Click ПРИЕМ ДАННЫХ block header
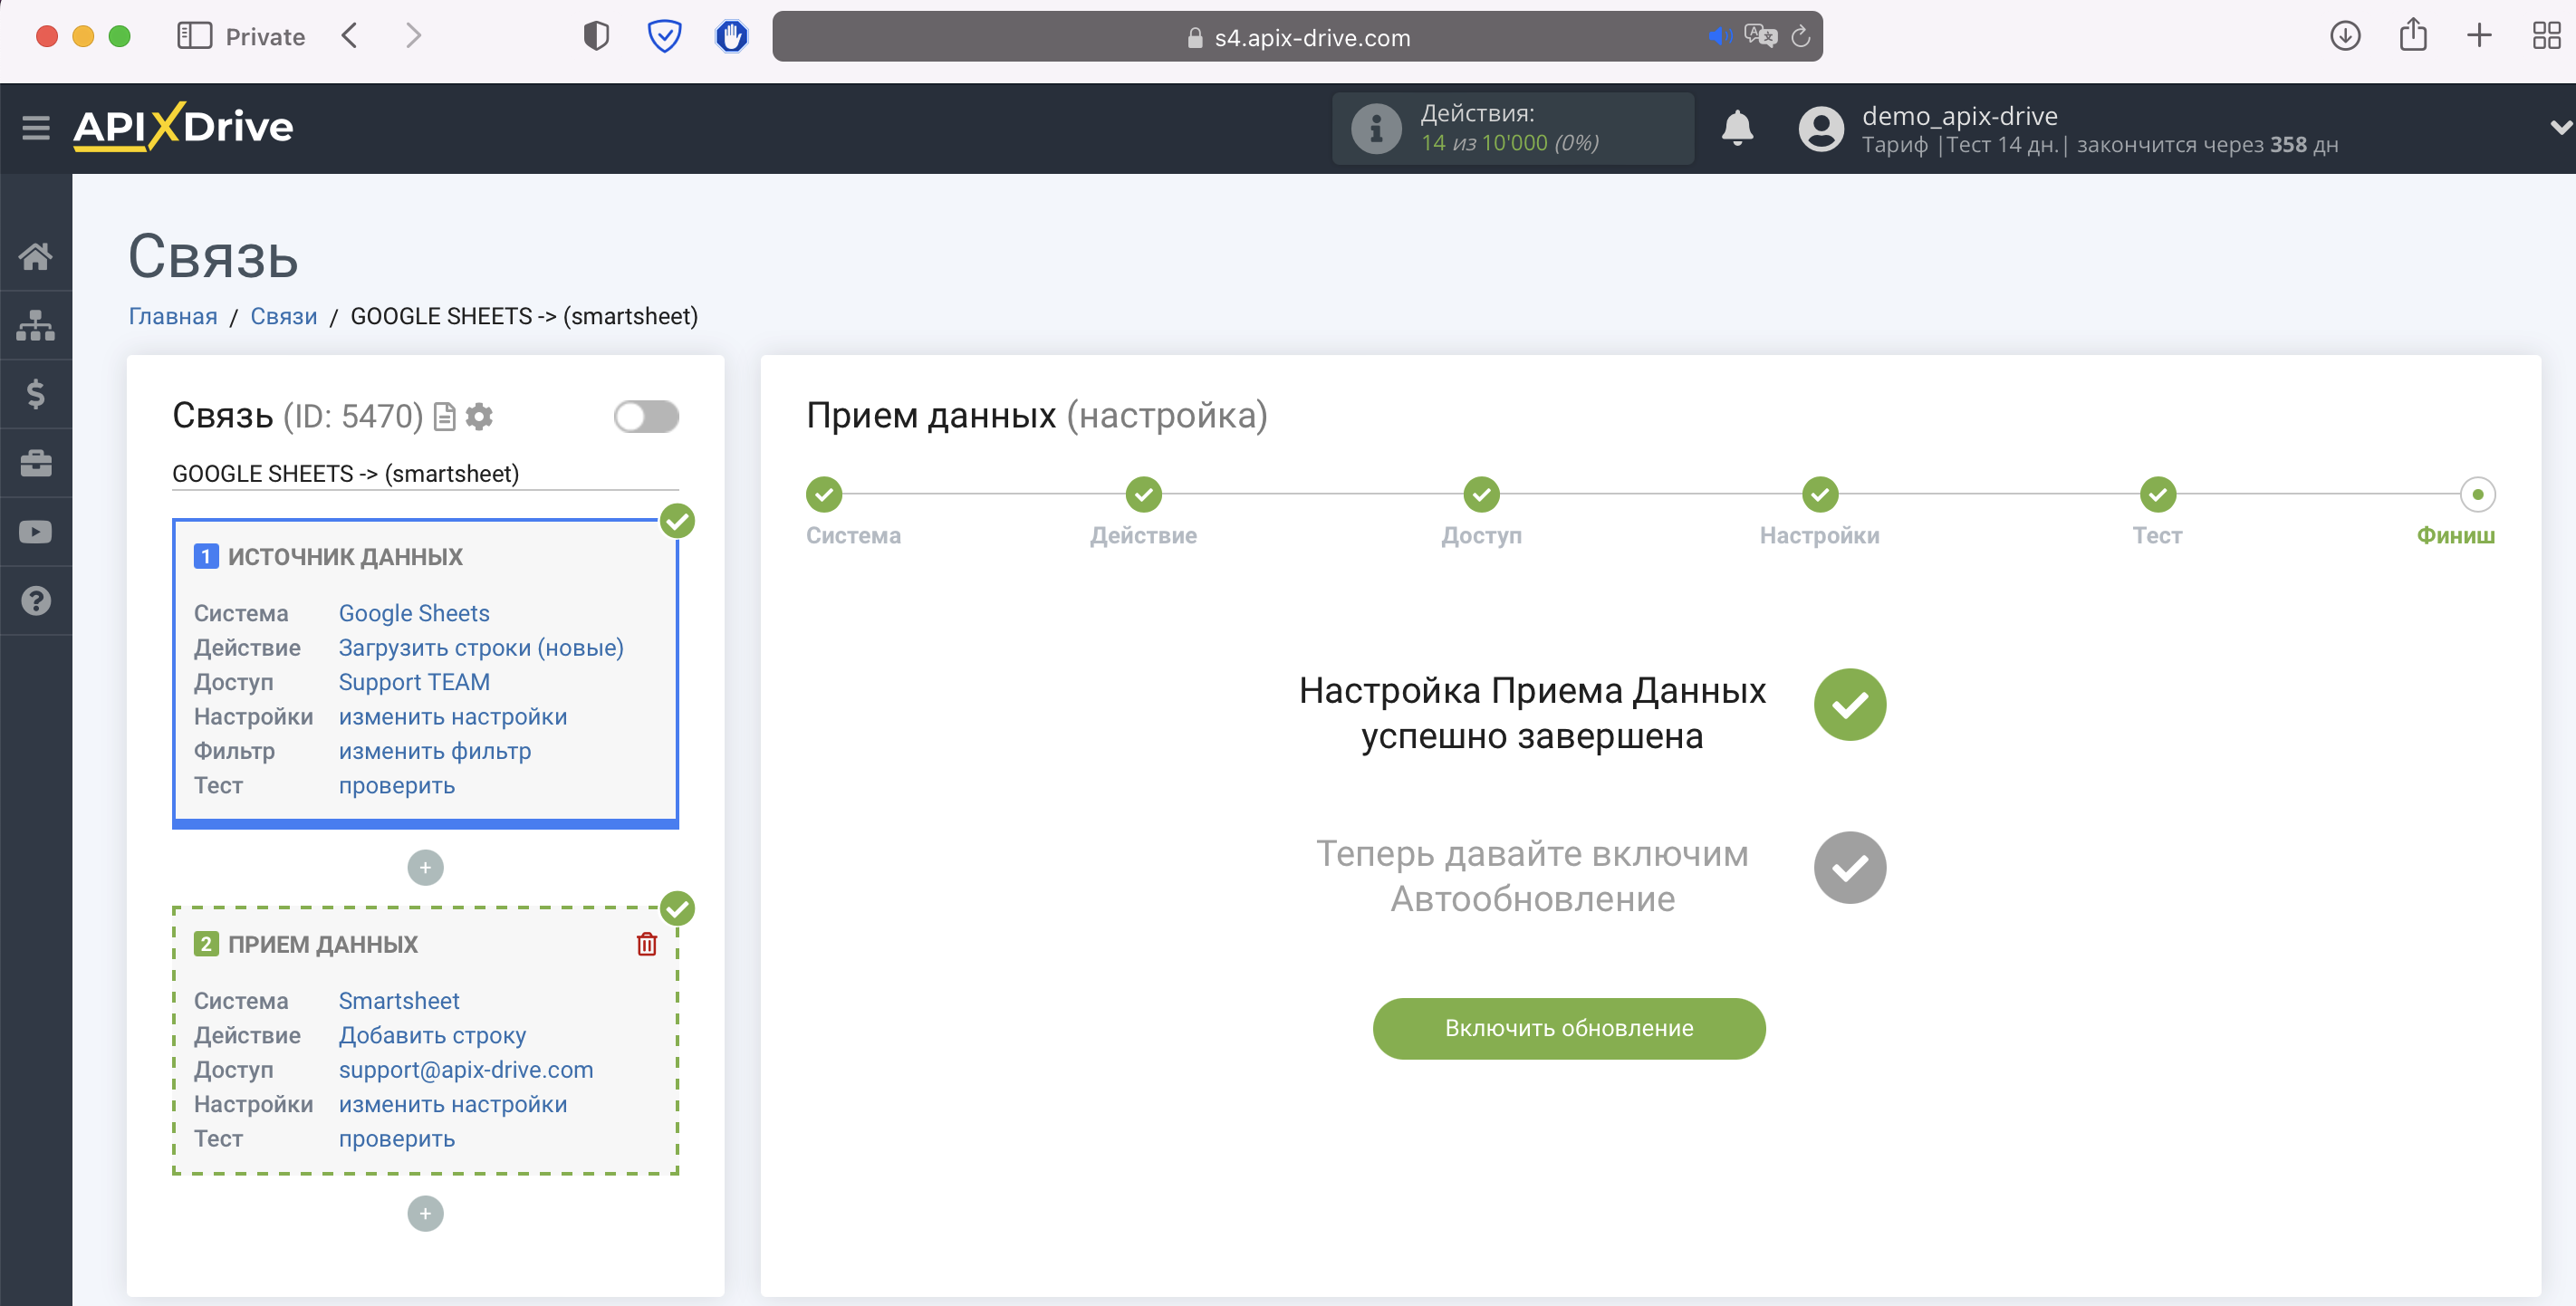 click(x=323, y=944)
